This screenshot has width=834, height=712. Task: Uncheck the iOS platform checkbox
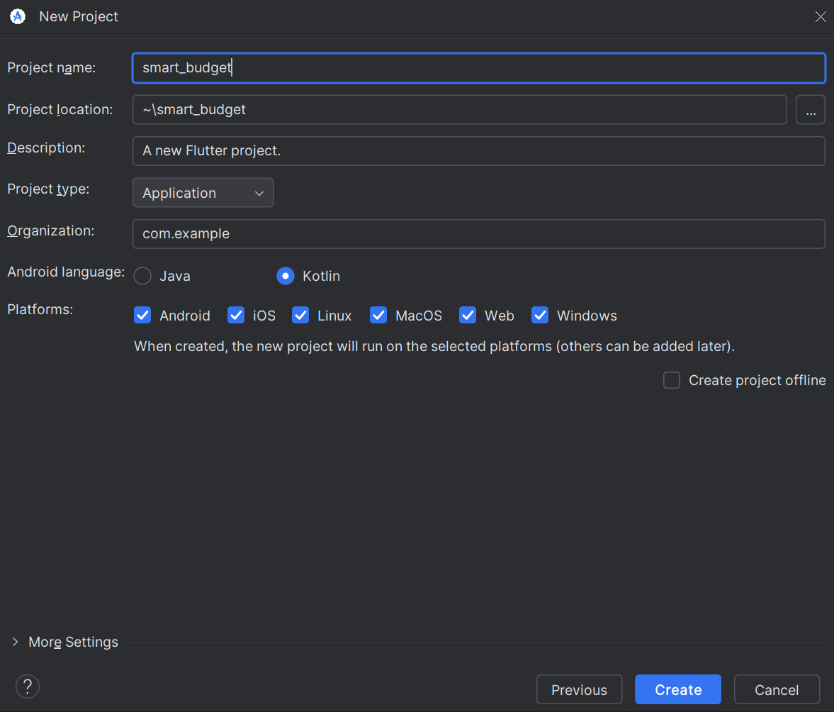pos(236,315)
